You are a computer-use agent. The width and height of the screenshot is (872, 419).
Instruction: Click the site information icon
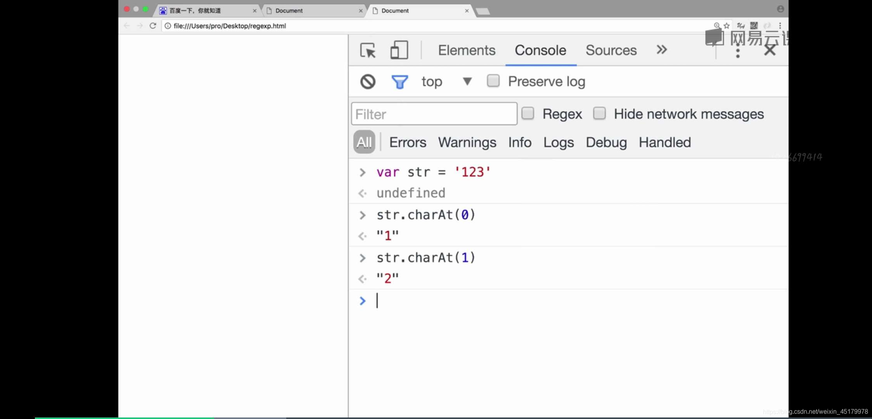tap(168, 26)
